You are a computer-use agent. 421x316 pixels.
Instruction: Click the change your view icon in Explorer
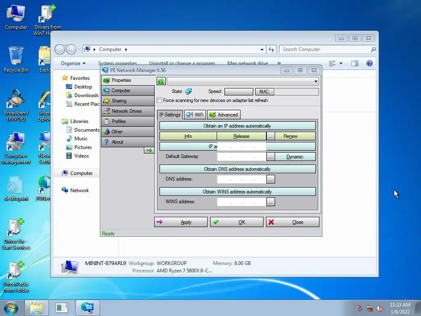(332, 63)
